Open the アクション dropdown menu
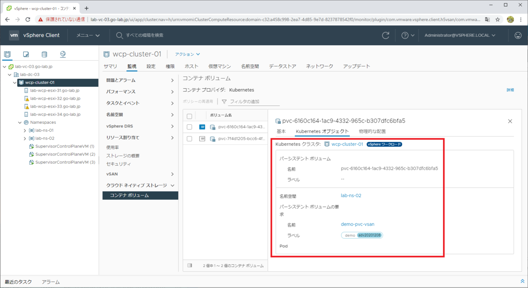This screenshot has height=288, width=528. click(187, 54)
